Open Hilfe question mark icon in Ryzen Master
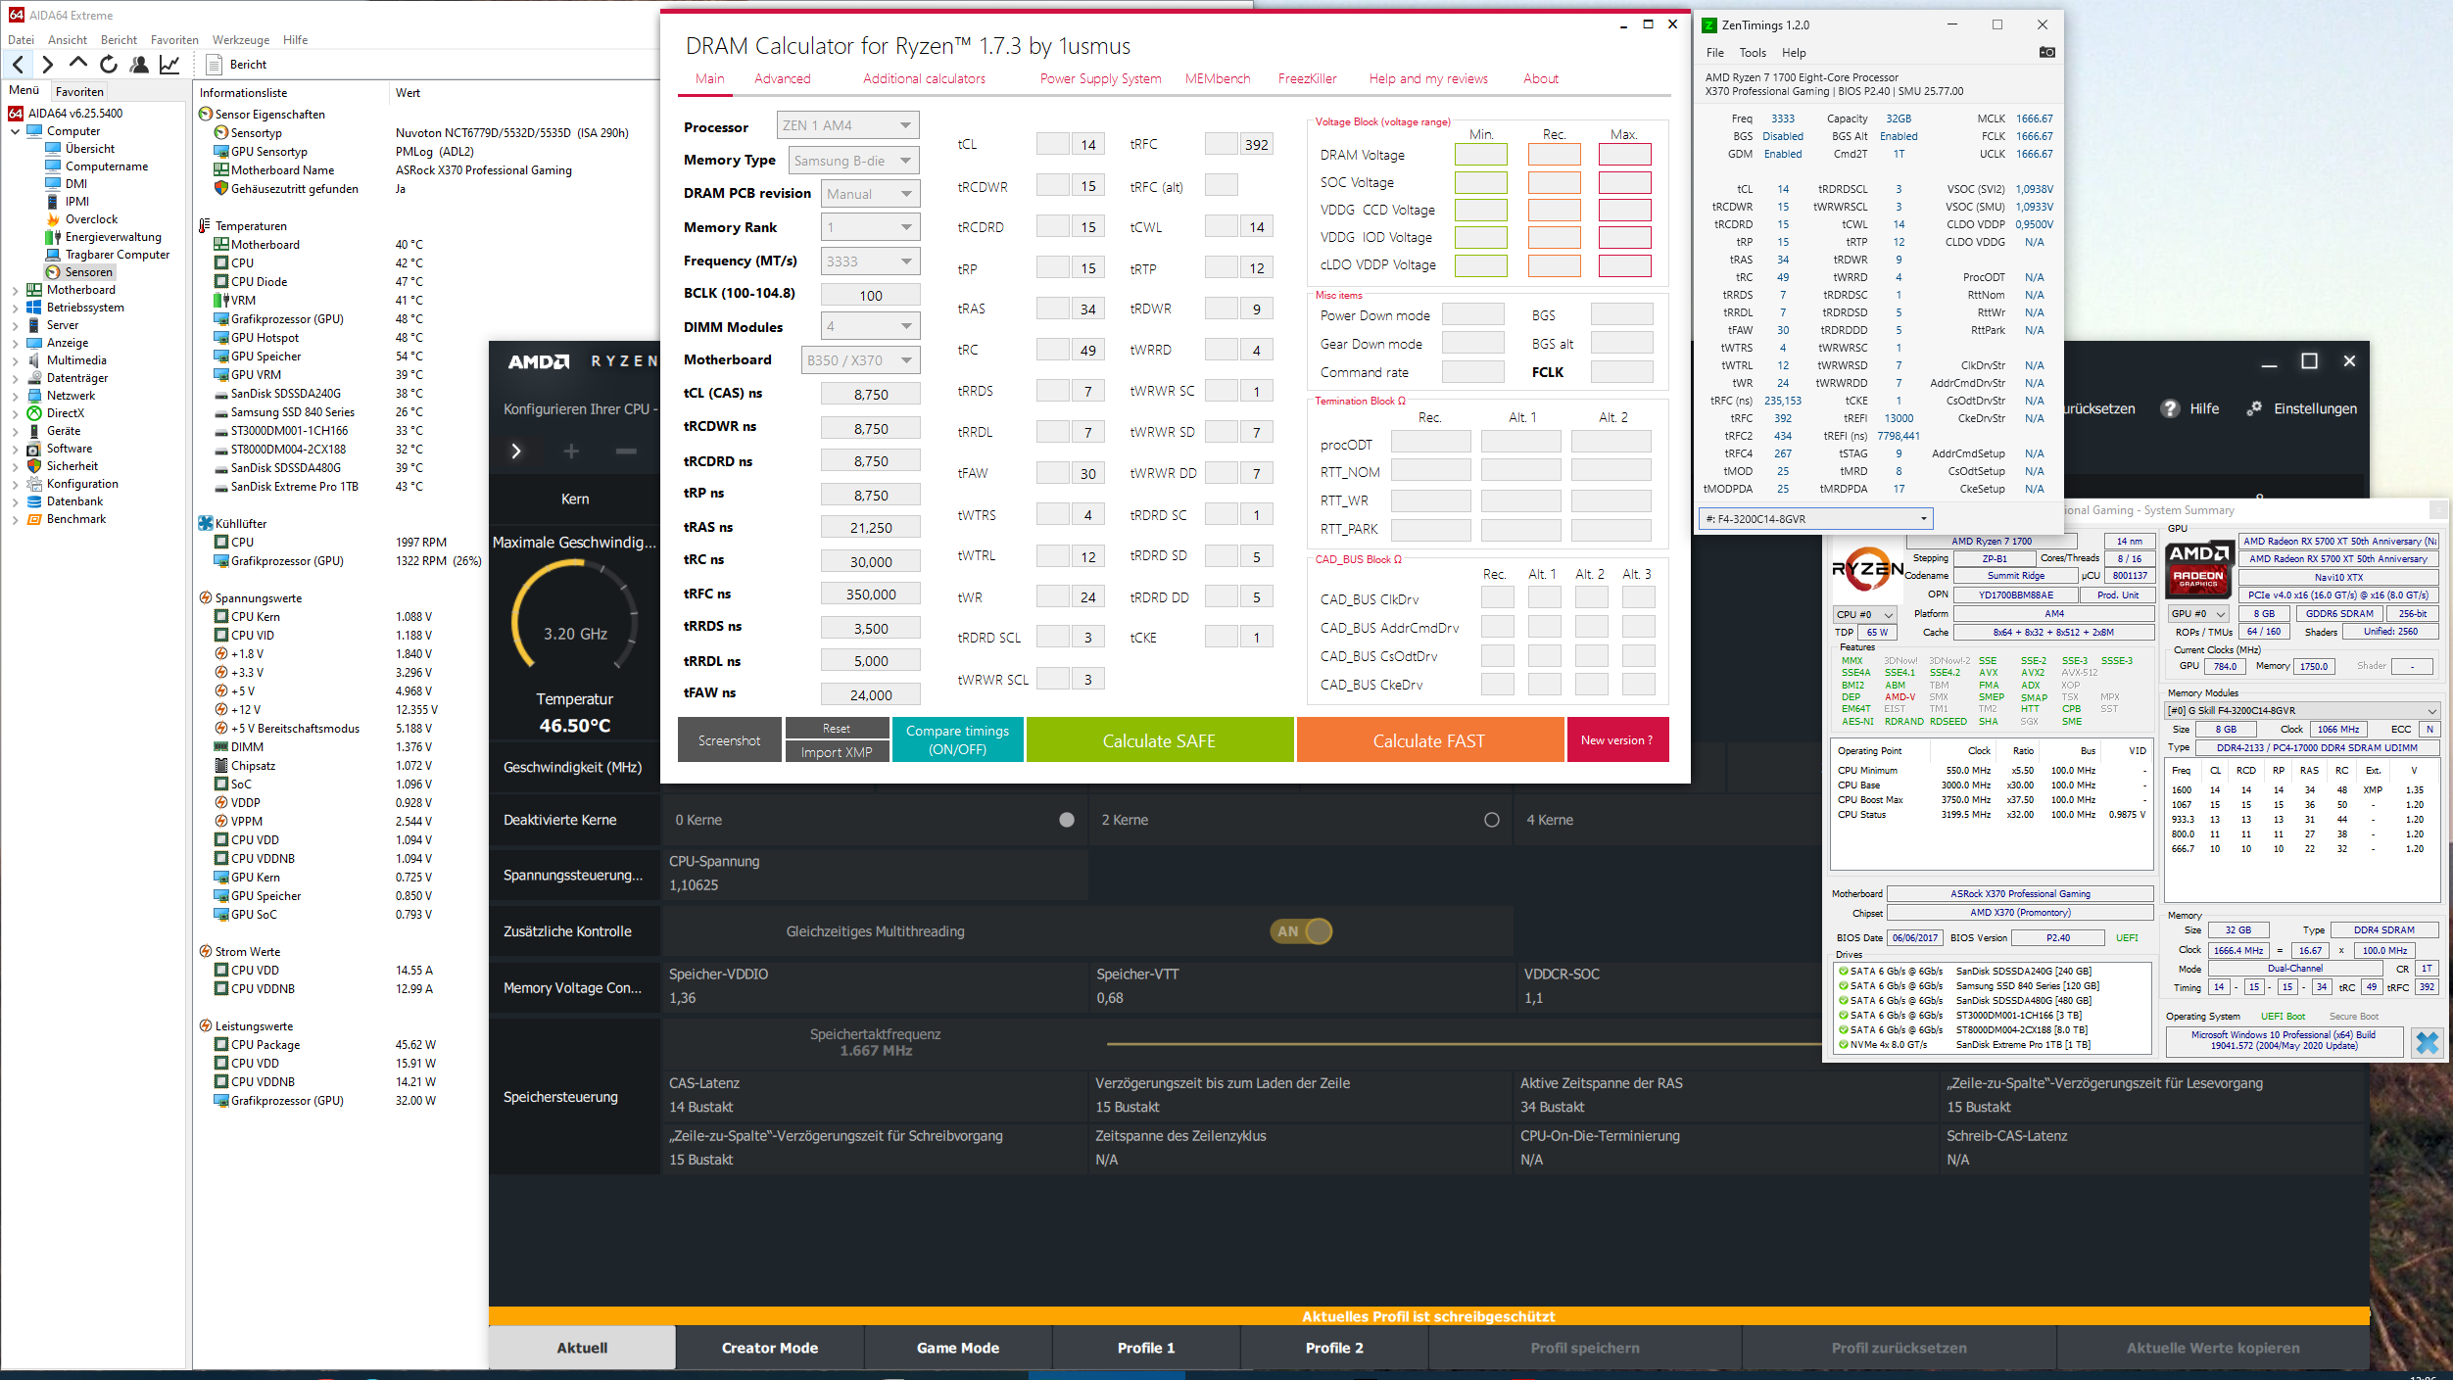 pos(2170,408)
